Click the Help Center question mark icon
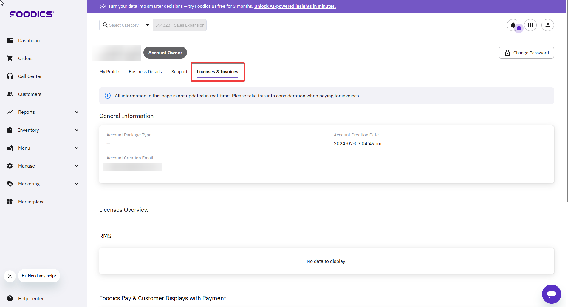This screenshot has width=568, height=307. click(10, 298)
